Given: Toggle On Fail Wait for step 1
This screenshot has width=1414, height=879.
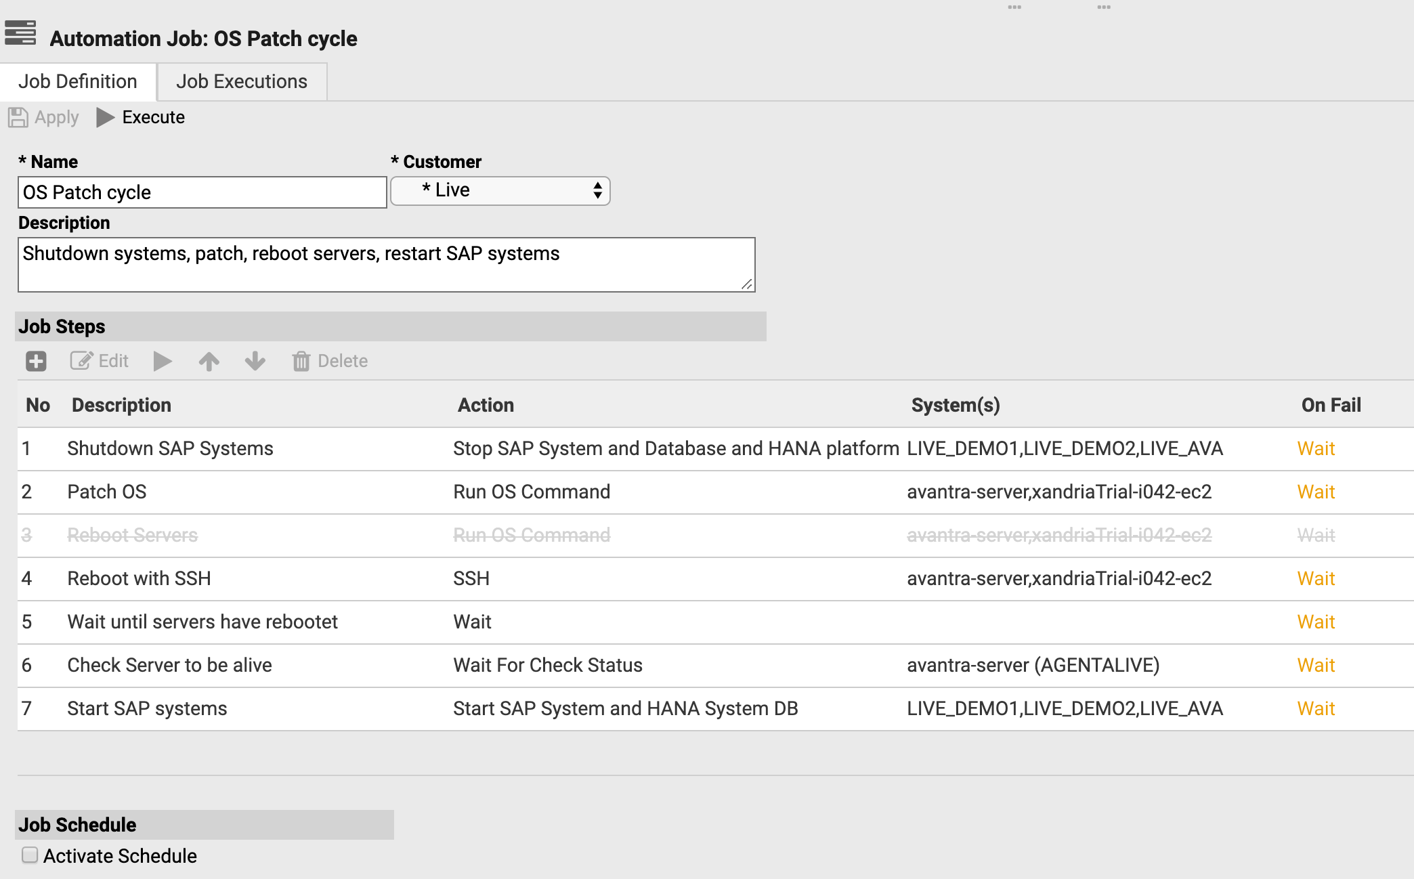Looking at the screenshot, I should tap(1317, 448).
